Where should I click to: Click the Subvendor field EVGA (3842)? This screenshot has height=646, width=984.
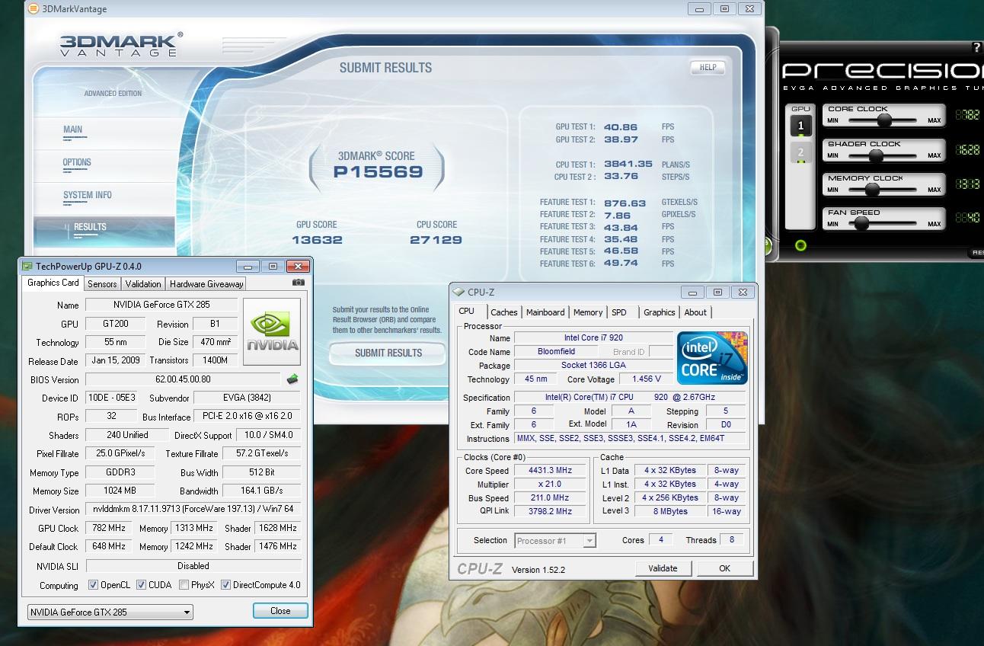click(247, 398)
